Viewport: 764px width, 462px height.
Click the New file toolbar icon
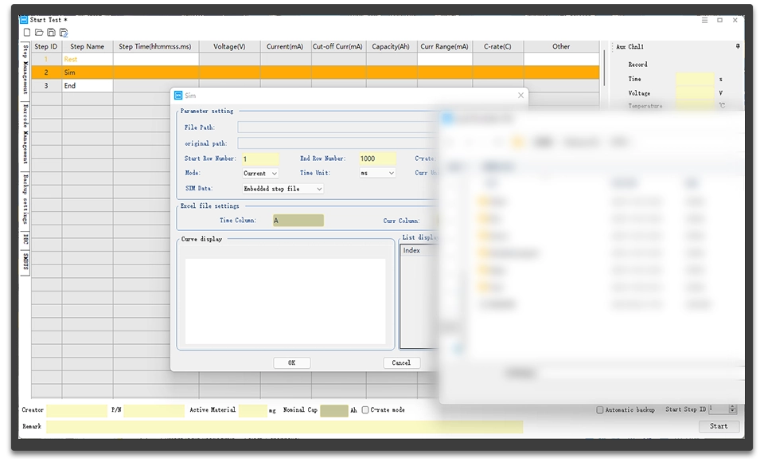(x=27, y=33)
